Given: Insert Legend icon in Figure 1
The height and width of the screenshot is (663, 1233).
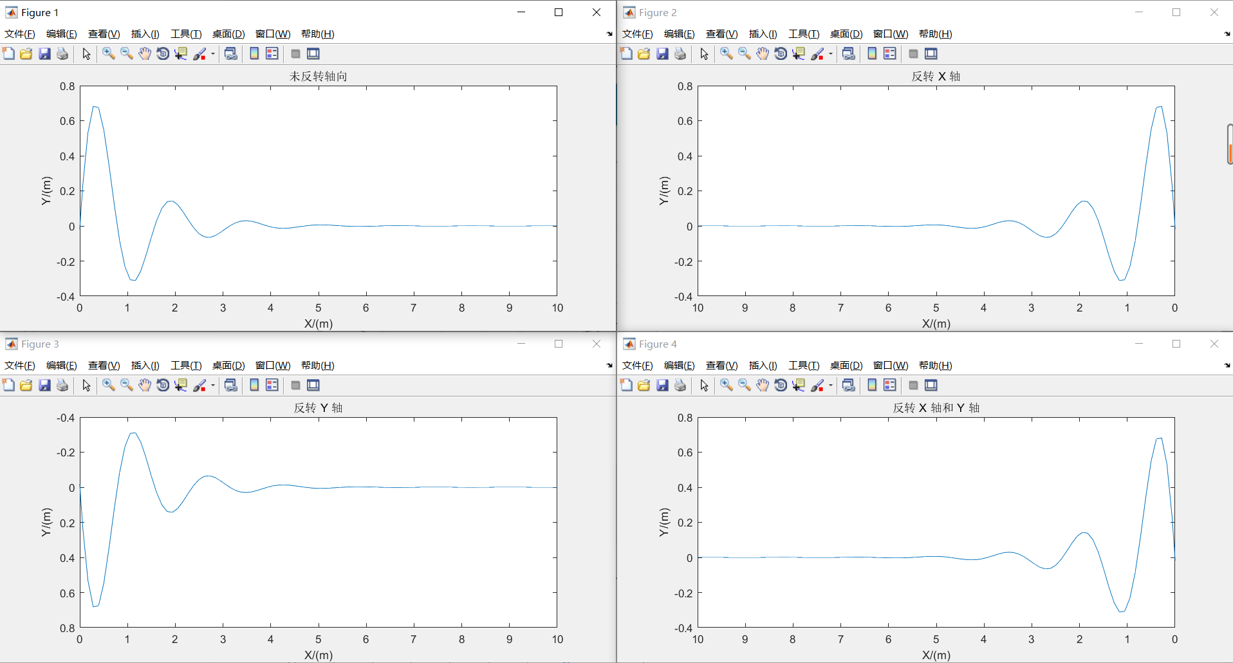Looking at the screenshot, I should [x=272, y=53].
